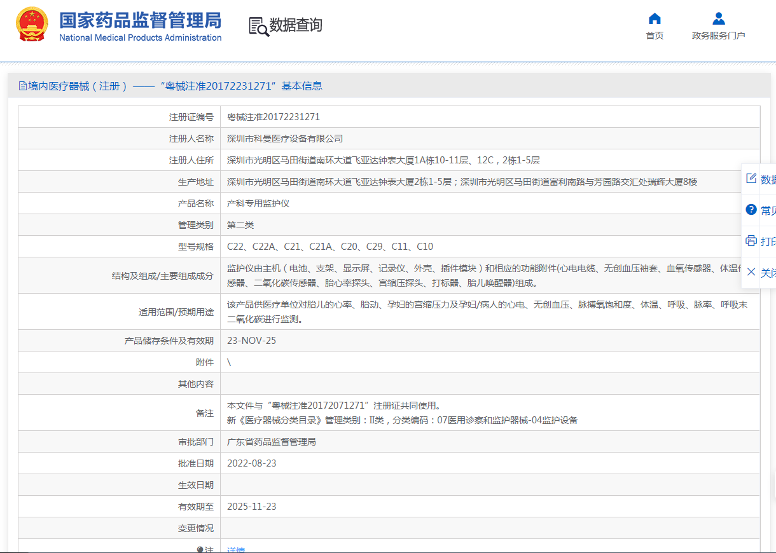Viewport: 776px width, 553px height.
Task: Close side panel with X icon
Action: pos(751,272)
